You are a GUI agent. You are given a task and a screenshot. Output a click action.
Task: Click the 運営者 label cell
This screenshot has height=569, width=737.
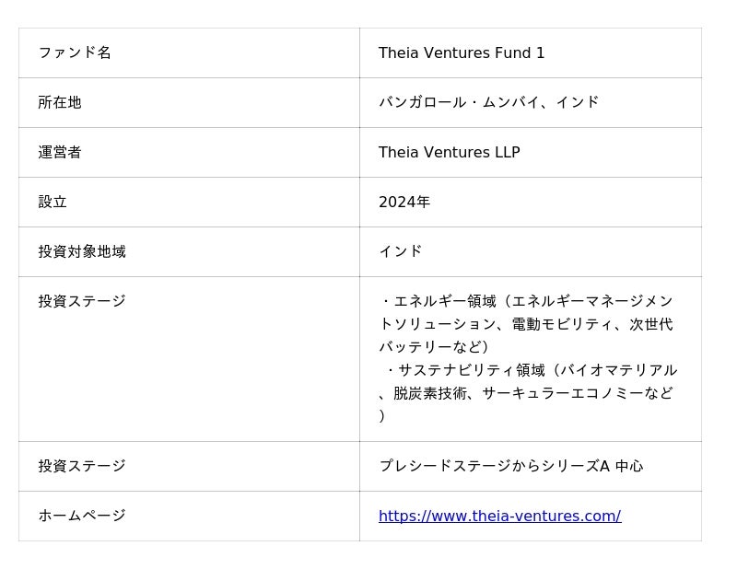pyautogui.click(x=60, y=152)
